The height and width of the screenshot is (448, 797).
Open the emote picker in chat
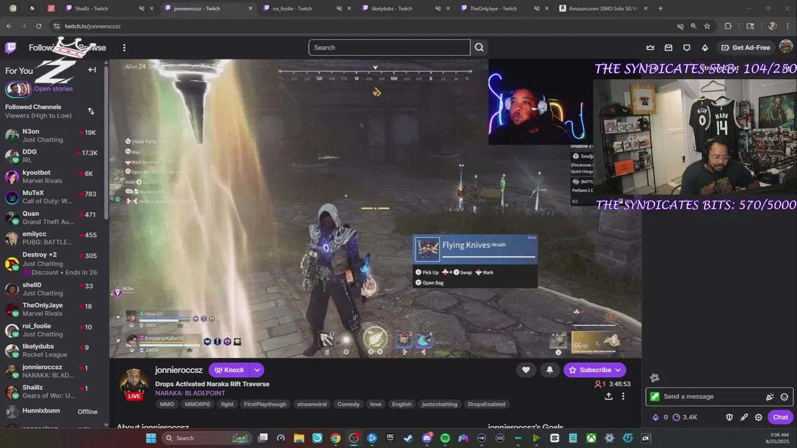click(785, 397)
